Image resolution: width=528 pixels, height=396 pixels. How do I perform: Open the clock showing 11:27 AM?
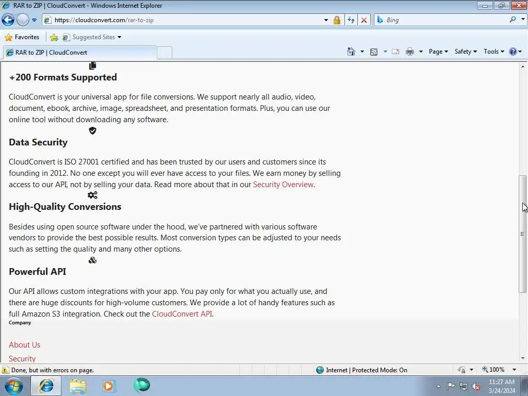tap(501, 386)
